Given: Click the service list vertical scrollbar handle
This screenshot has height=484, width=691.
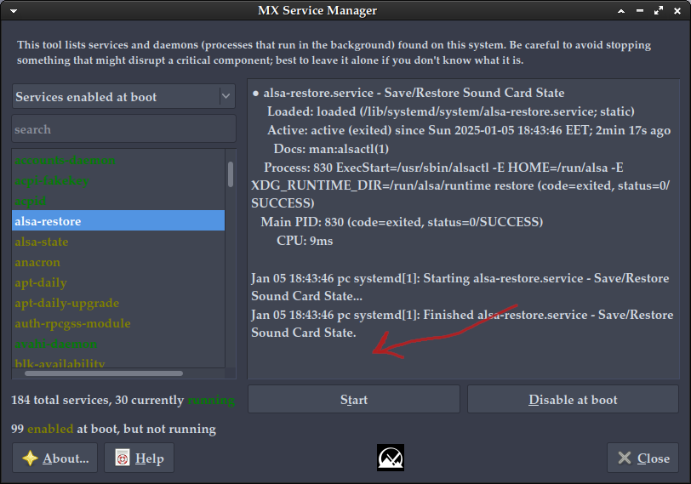Looking at the screenshot, I should tap(231, 174).
